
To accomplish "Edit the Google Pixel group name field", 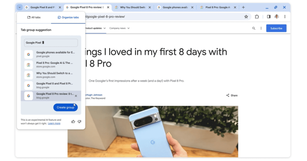I will [x=51, y=43].
